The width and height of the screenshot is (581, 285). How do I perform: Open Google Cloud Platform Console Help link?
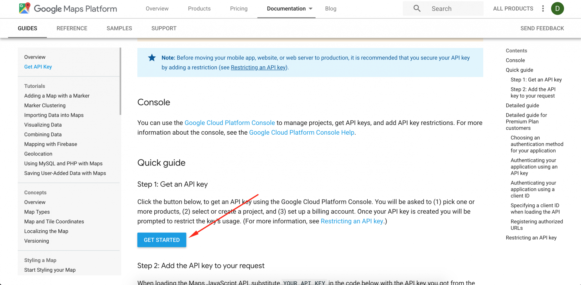point(302,133)
